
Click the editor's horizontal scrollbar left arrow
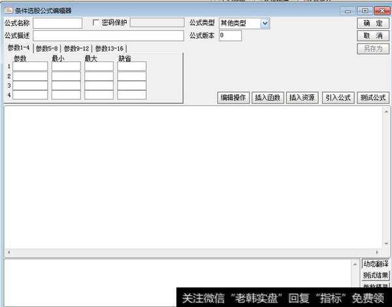coord(8,252)
